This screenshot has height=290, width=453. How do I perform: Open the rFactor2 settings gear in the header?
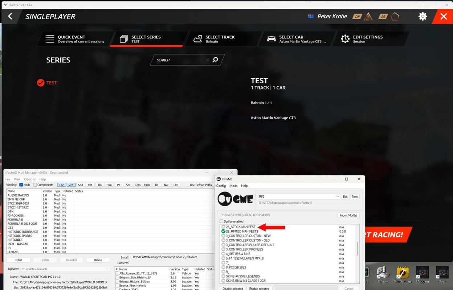(423, 16)
